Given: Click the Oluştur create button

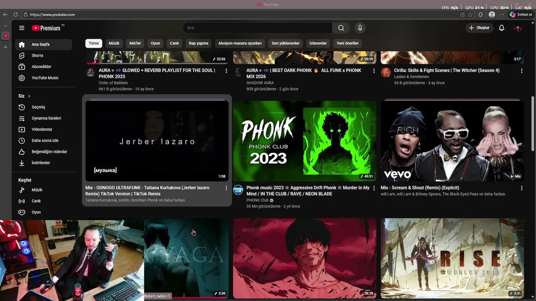Looking at the screenshot, I should tap(479, 28).
